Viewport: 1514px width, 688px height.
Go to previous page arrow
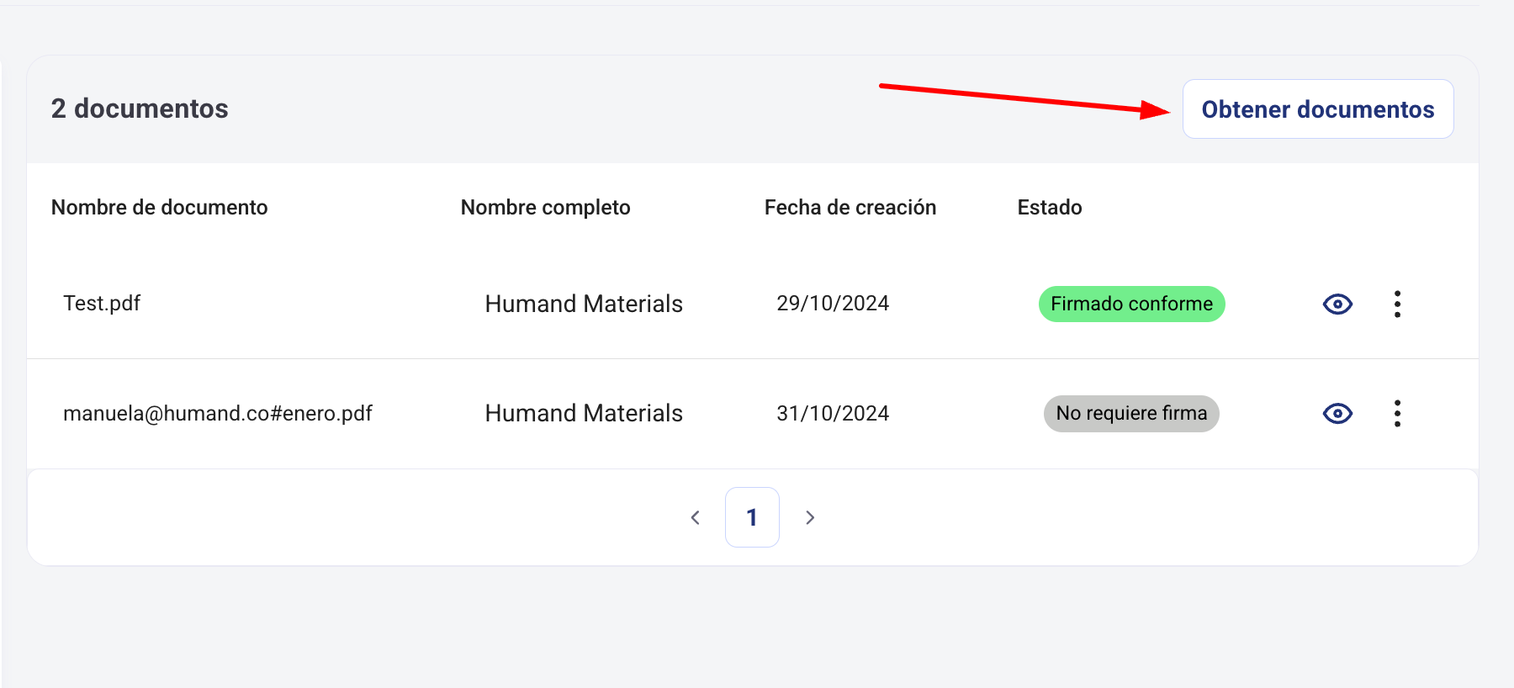696,517
